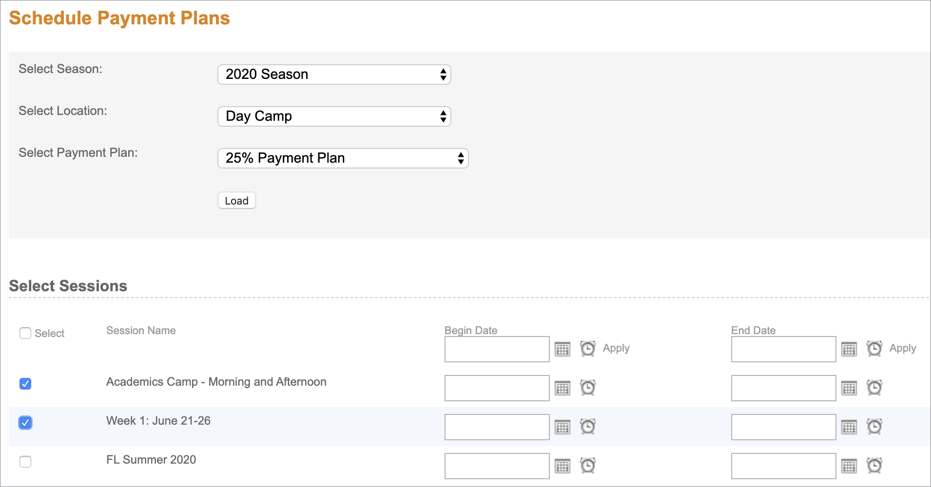This screenshot has width=931, height=487.
Task: Click Apply next to End Date
Action: tap(902, 348)
